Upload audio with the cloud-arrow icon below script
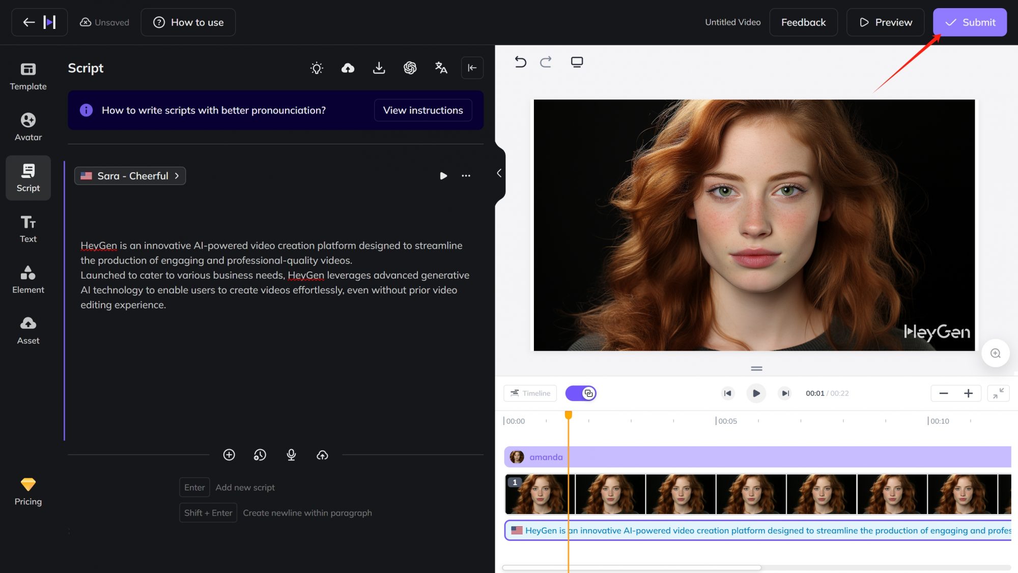Screen dimensions: 1018x573 [322, 455]
